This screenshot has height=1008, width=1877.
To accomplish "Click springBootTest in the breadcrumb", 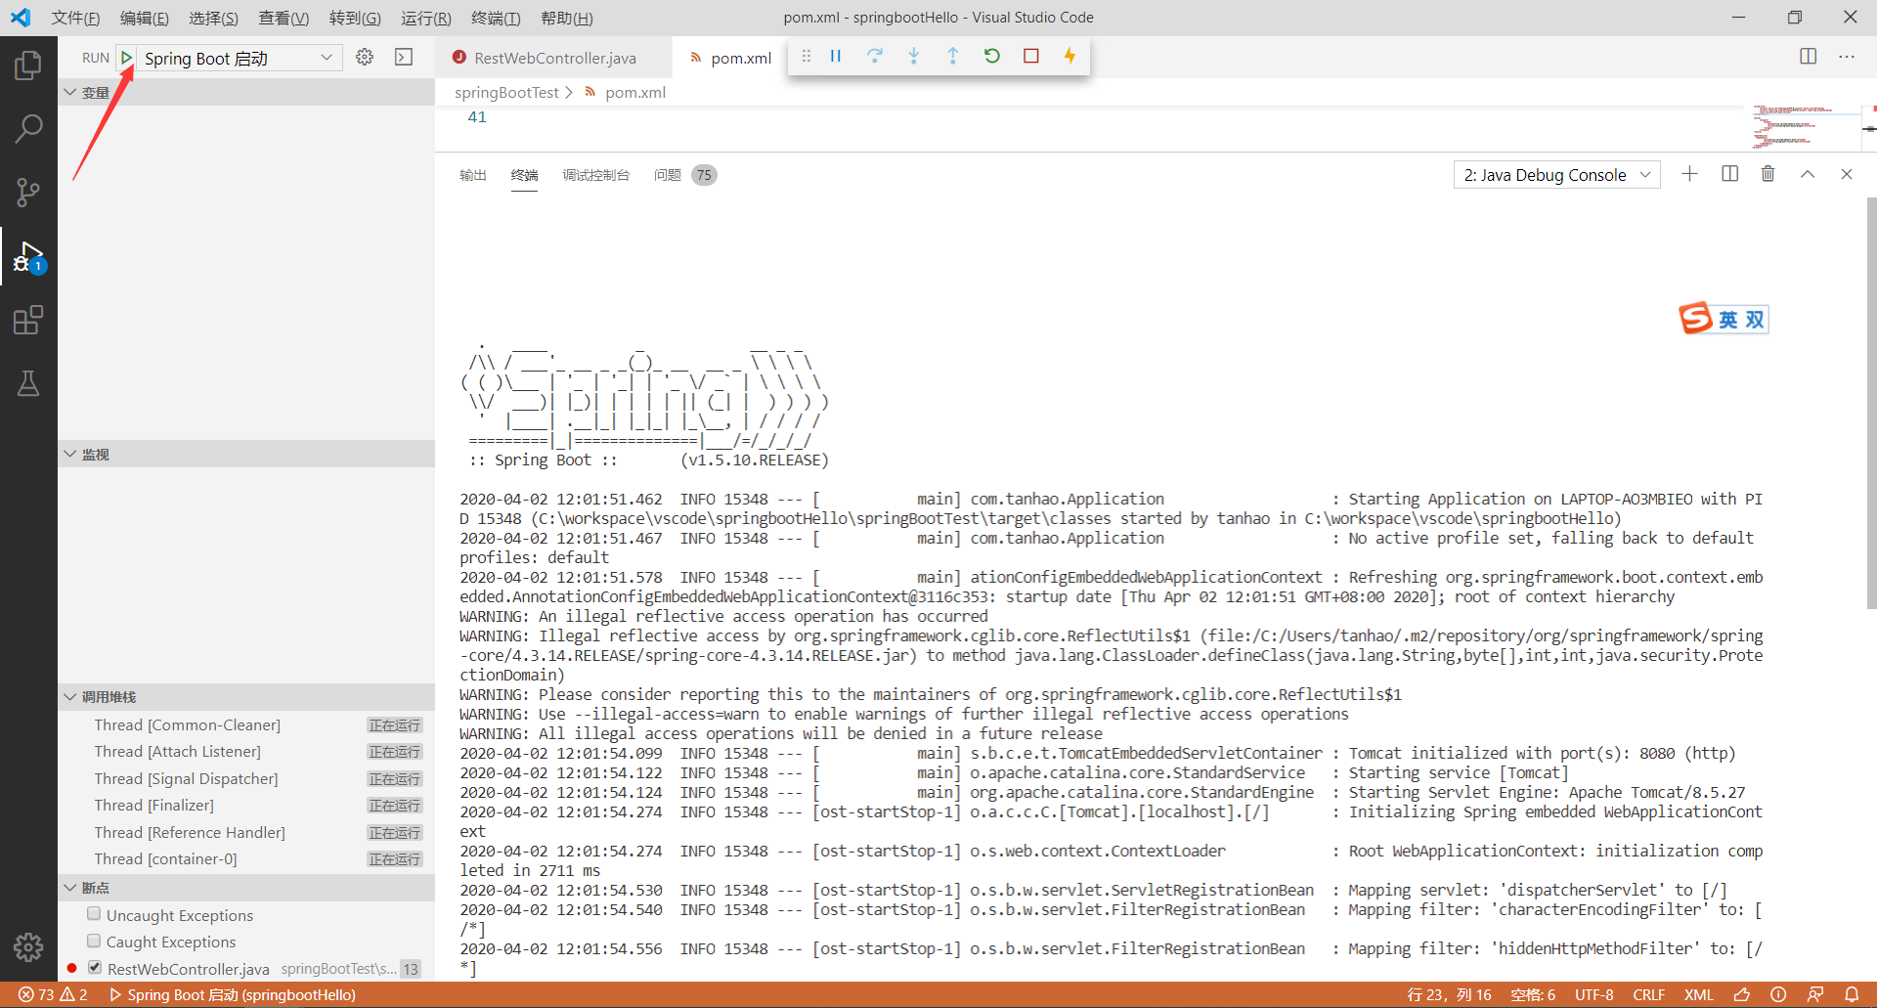I will click(x=506, y=92).
